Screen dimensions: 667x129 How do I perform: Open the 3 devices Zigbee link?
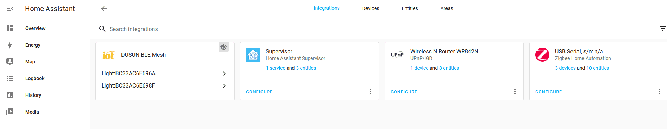pos(565,68)
